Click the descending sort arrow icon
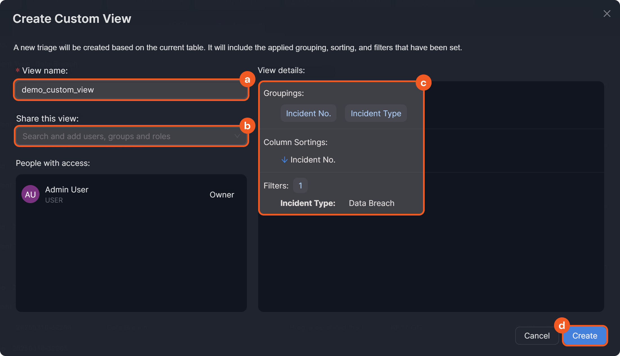This screenshot has width=620, height=356. [x=284, y=160]
